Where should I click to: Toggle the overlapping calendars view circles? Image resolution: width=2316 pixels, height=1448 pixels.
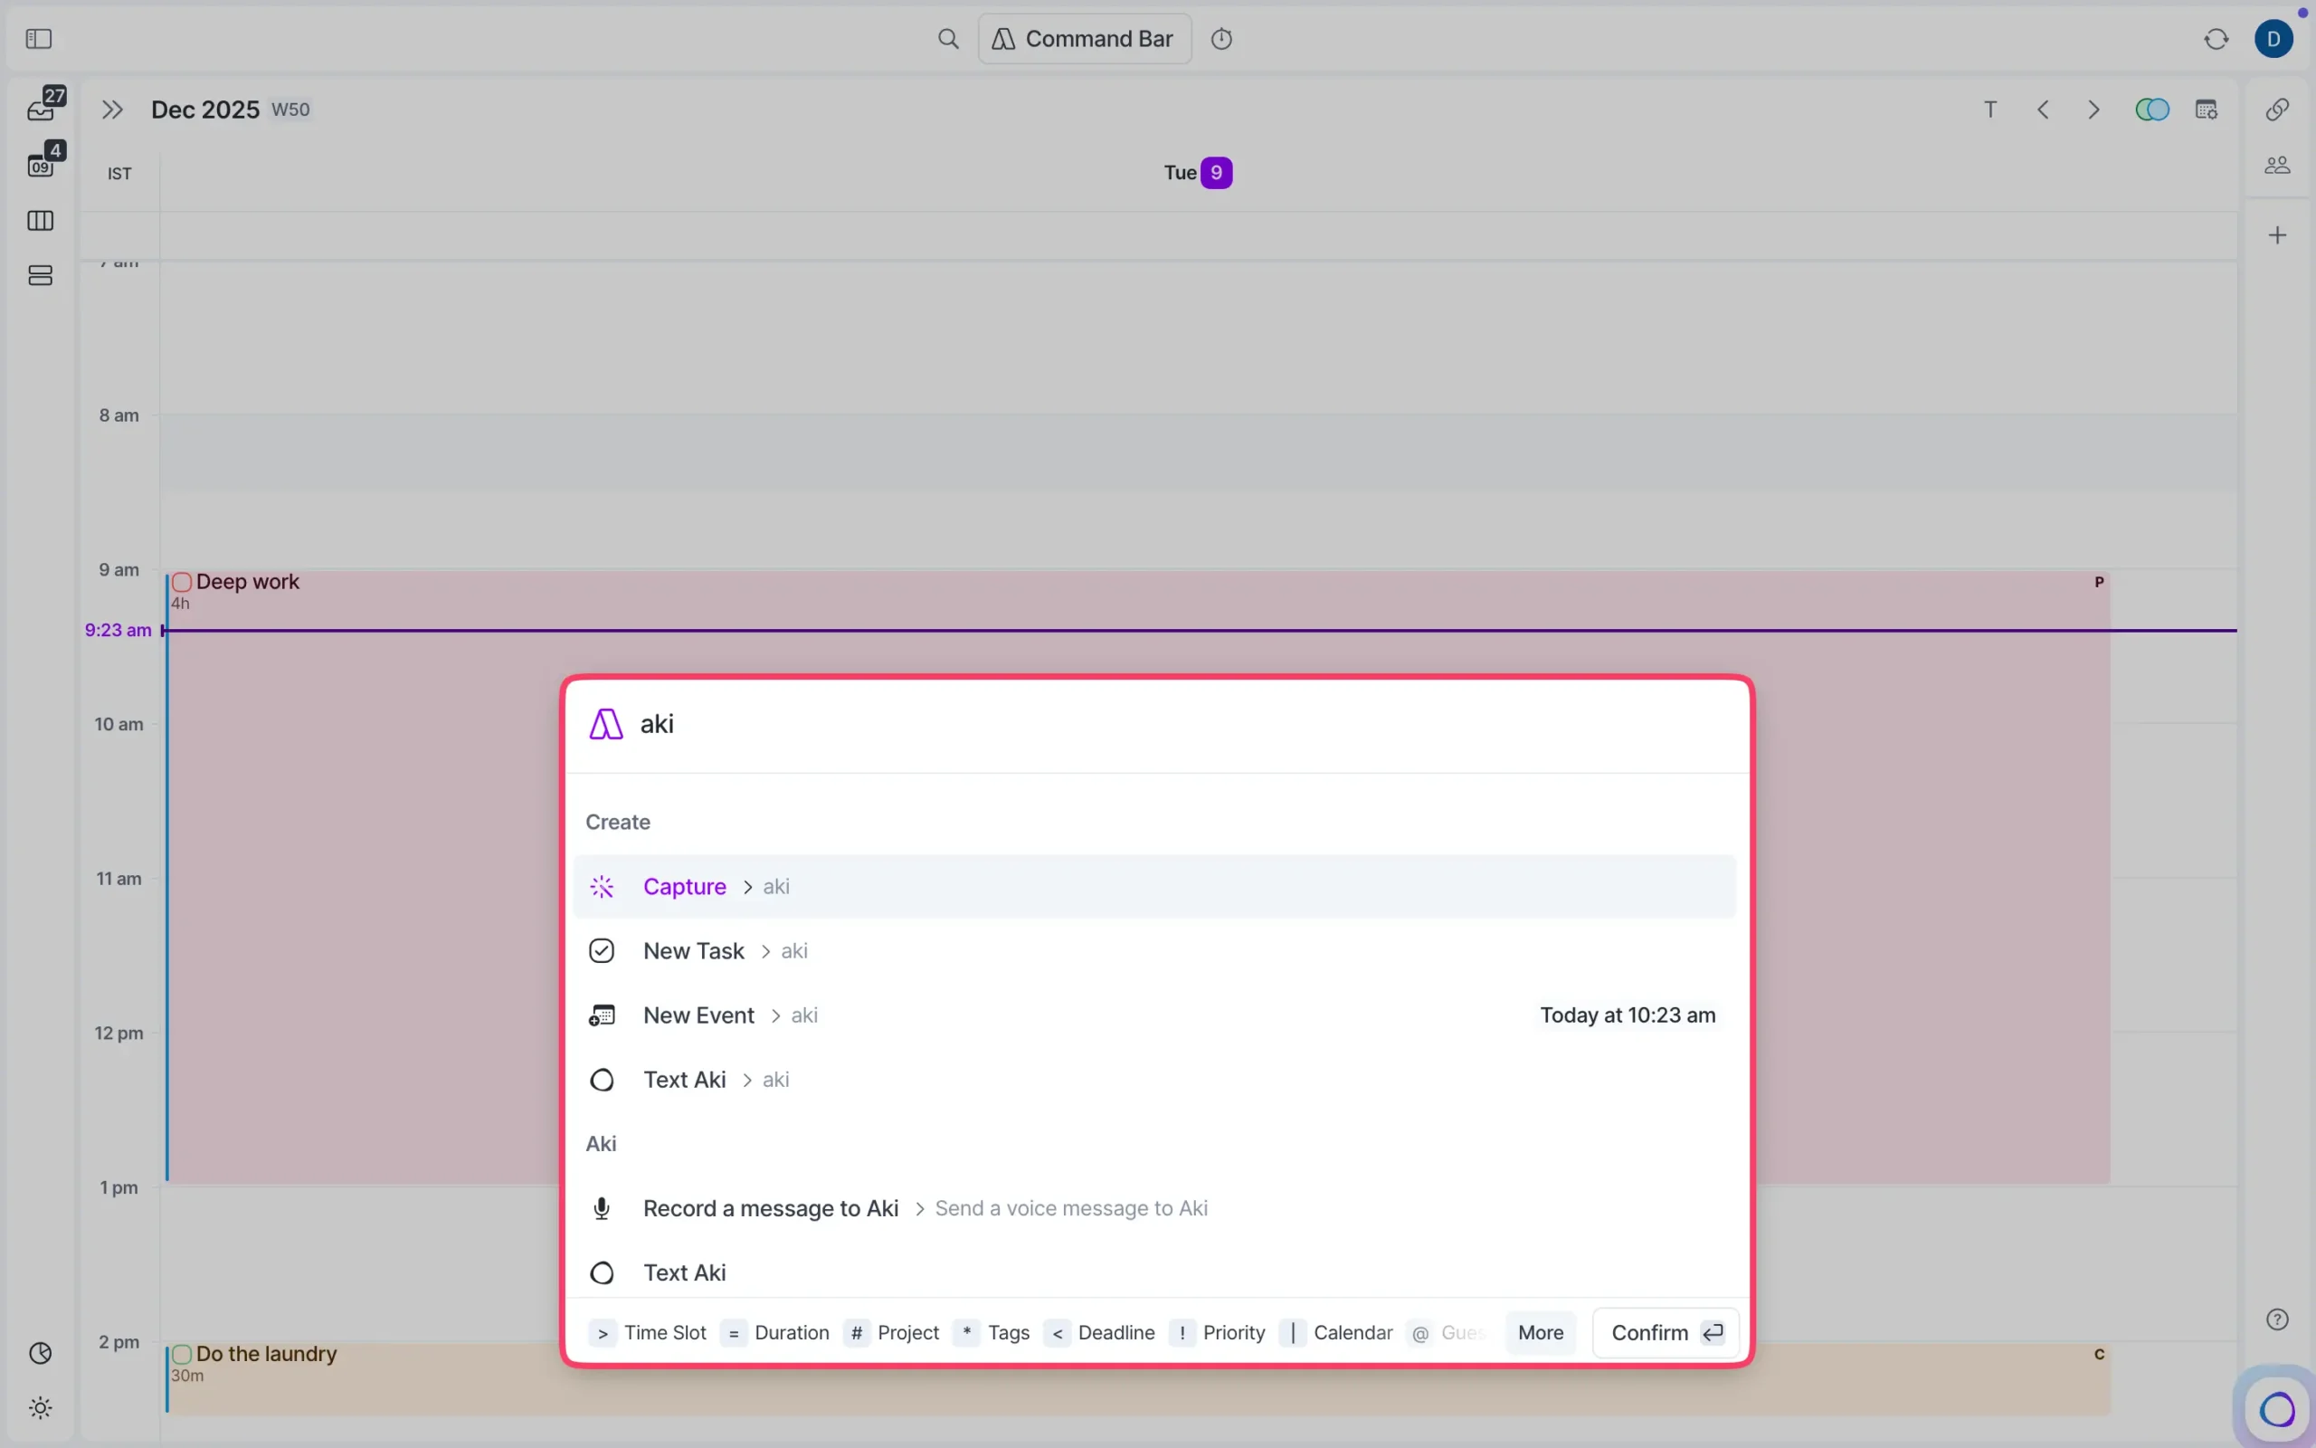tap(2151, 110)
